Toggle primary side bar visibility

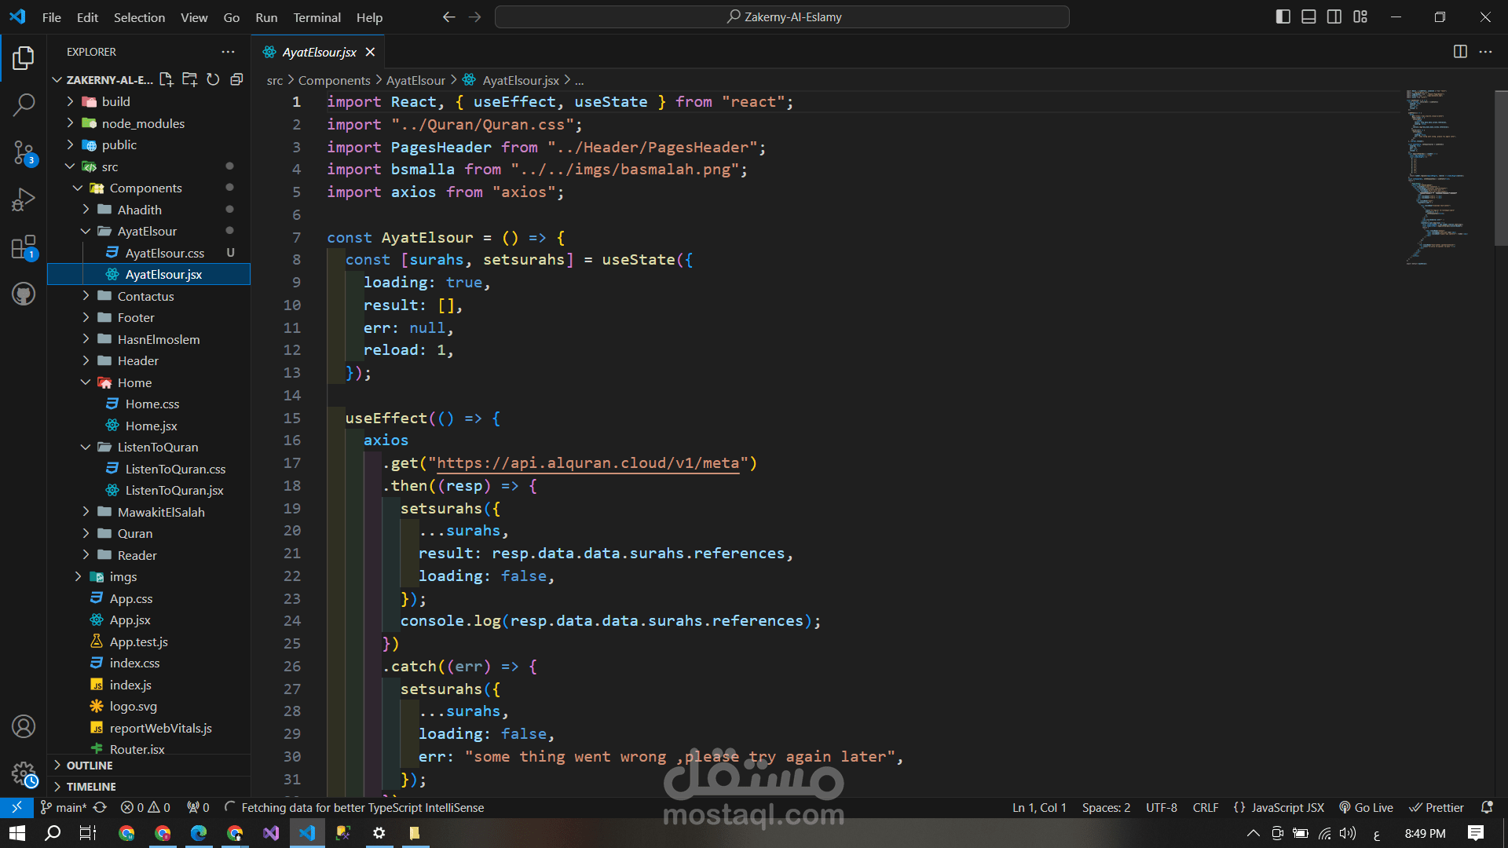tap(1283, 16)
